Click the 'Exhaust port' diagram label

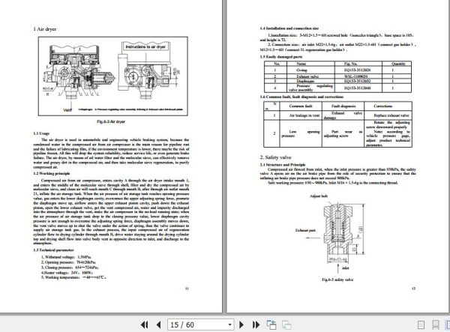pyautogui.click(x=305, y=230)
